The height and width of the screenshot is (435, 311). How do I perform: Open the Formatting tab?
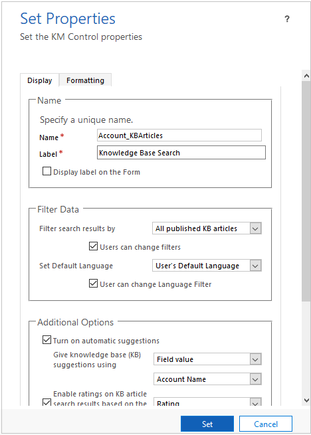click(85, 80)
